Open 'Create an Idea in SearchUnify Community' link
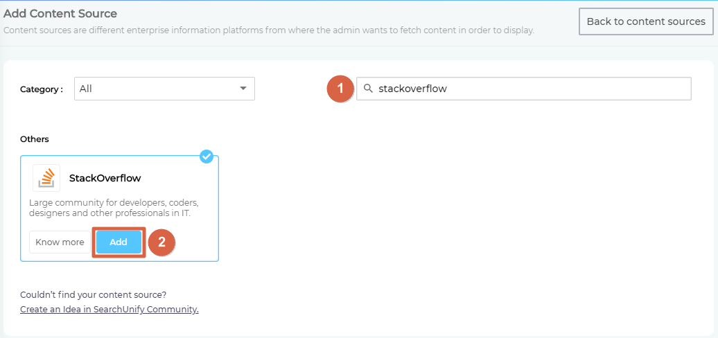718x338 pixels. pyautogui.click(x=110, y=309)
